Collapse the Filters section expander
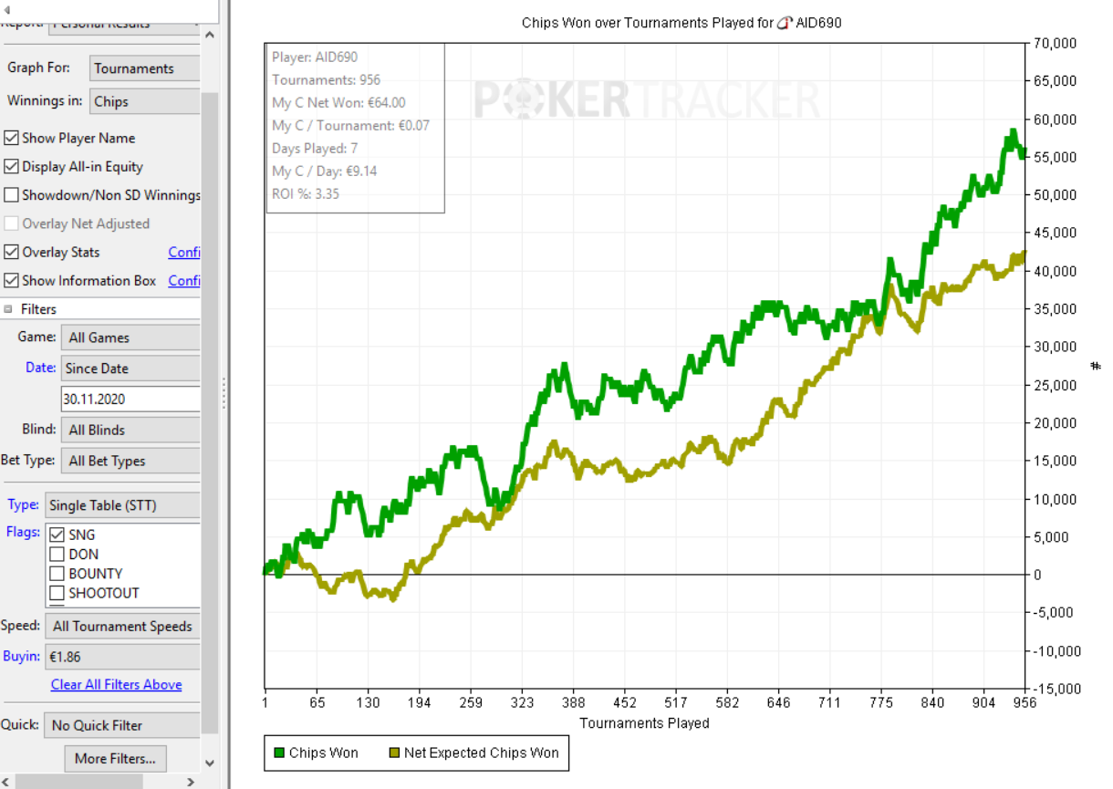Viewport: 1113px width, 789px height. click(x=8, y=309)
